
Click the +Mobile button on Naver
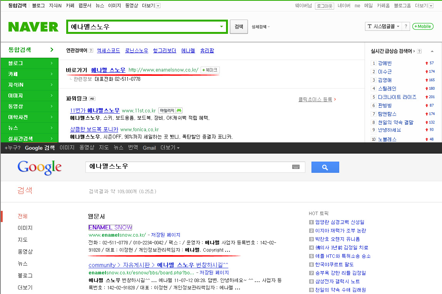click(x=422, y=27)
